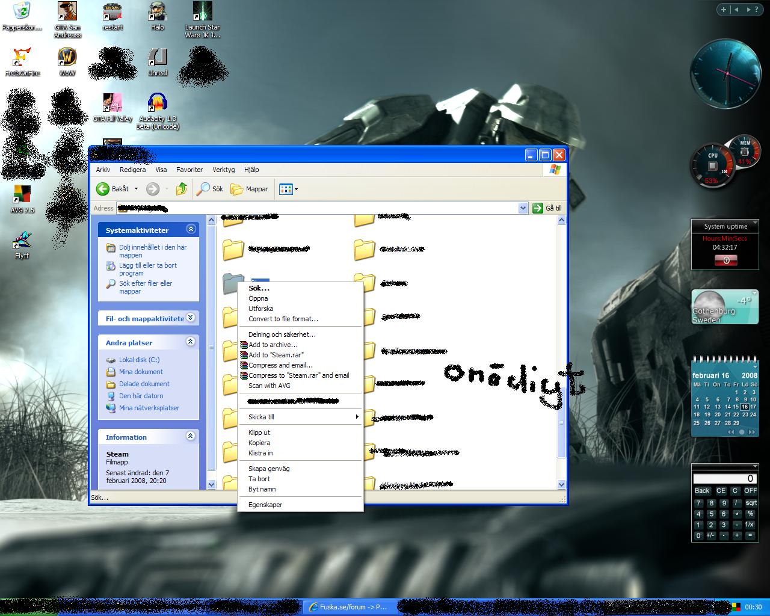Choose Add to "Steam.rar" entry
The image size is (770, 616).
pos(301,355)
